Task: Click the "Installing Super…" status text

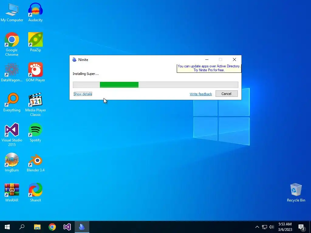Action: pyautogui.click(x=85, y=74)
